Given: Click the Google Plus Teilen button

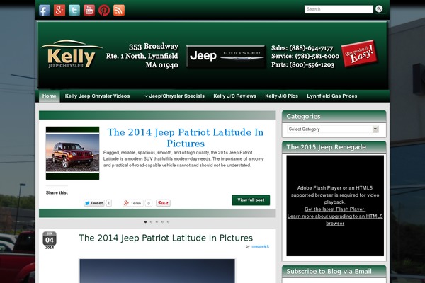Looking at the screenshot, I should (x=133, y=203).
